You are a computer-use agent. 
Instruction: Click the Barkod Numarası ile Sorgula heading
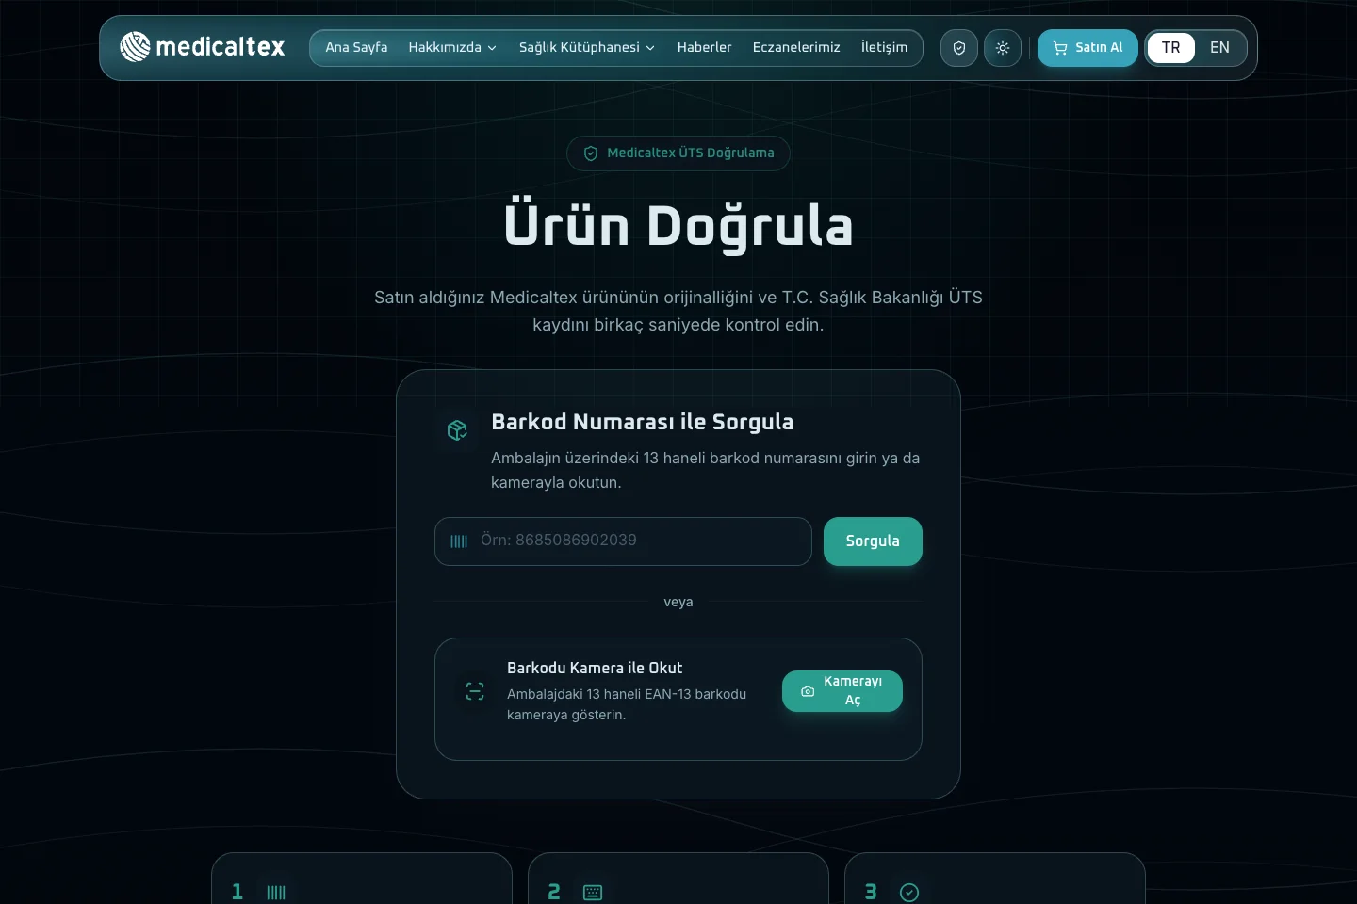coord(642,422)
